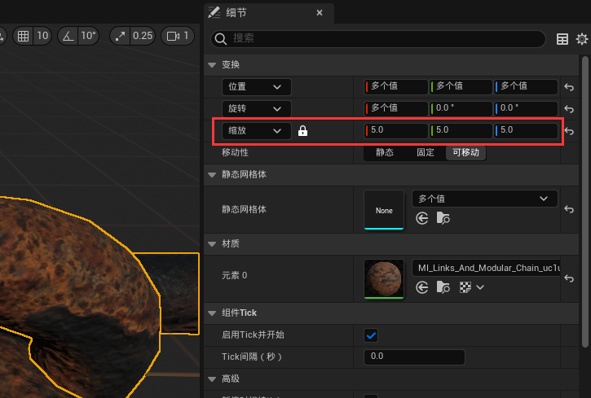Image resolution: width=591 pixels, height=398 pixels.
Task: Open the 旋转 dropdown
Action: (x=256, y=109)
